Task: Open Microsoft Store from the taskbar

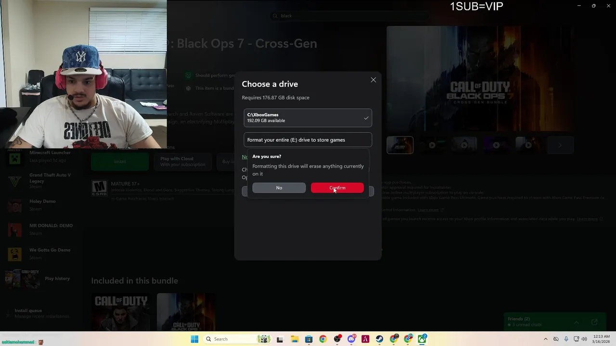Action: pos(309,339)
